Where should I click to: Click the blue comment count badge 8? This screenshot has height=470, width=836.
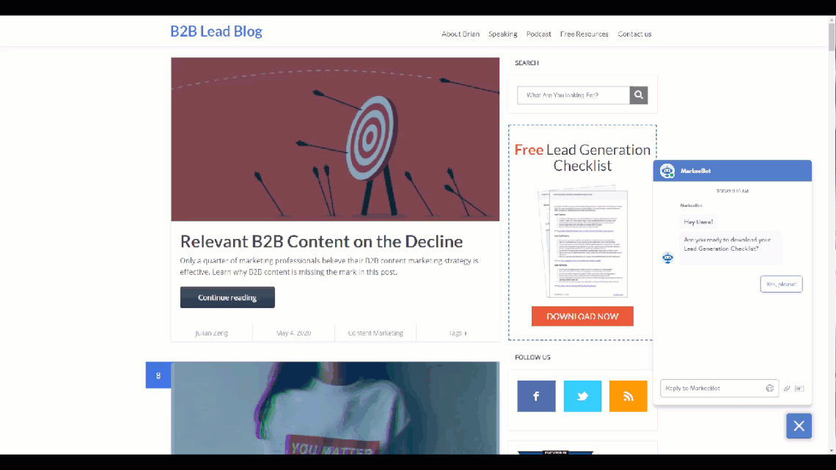(x=158, y=375)
